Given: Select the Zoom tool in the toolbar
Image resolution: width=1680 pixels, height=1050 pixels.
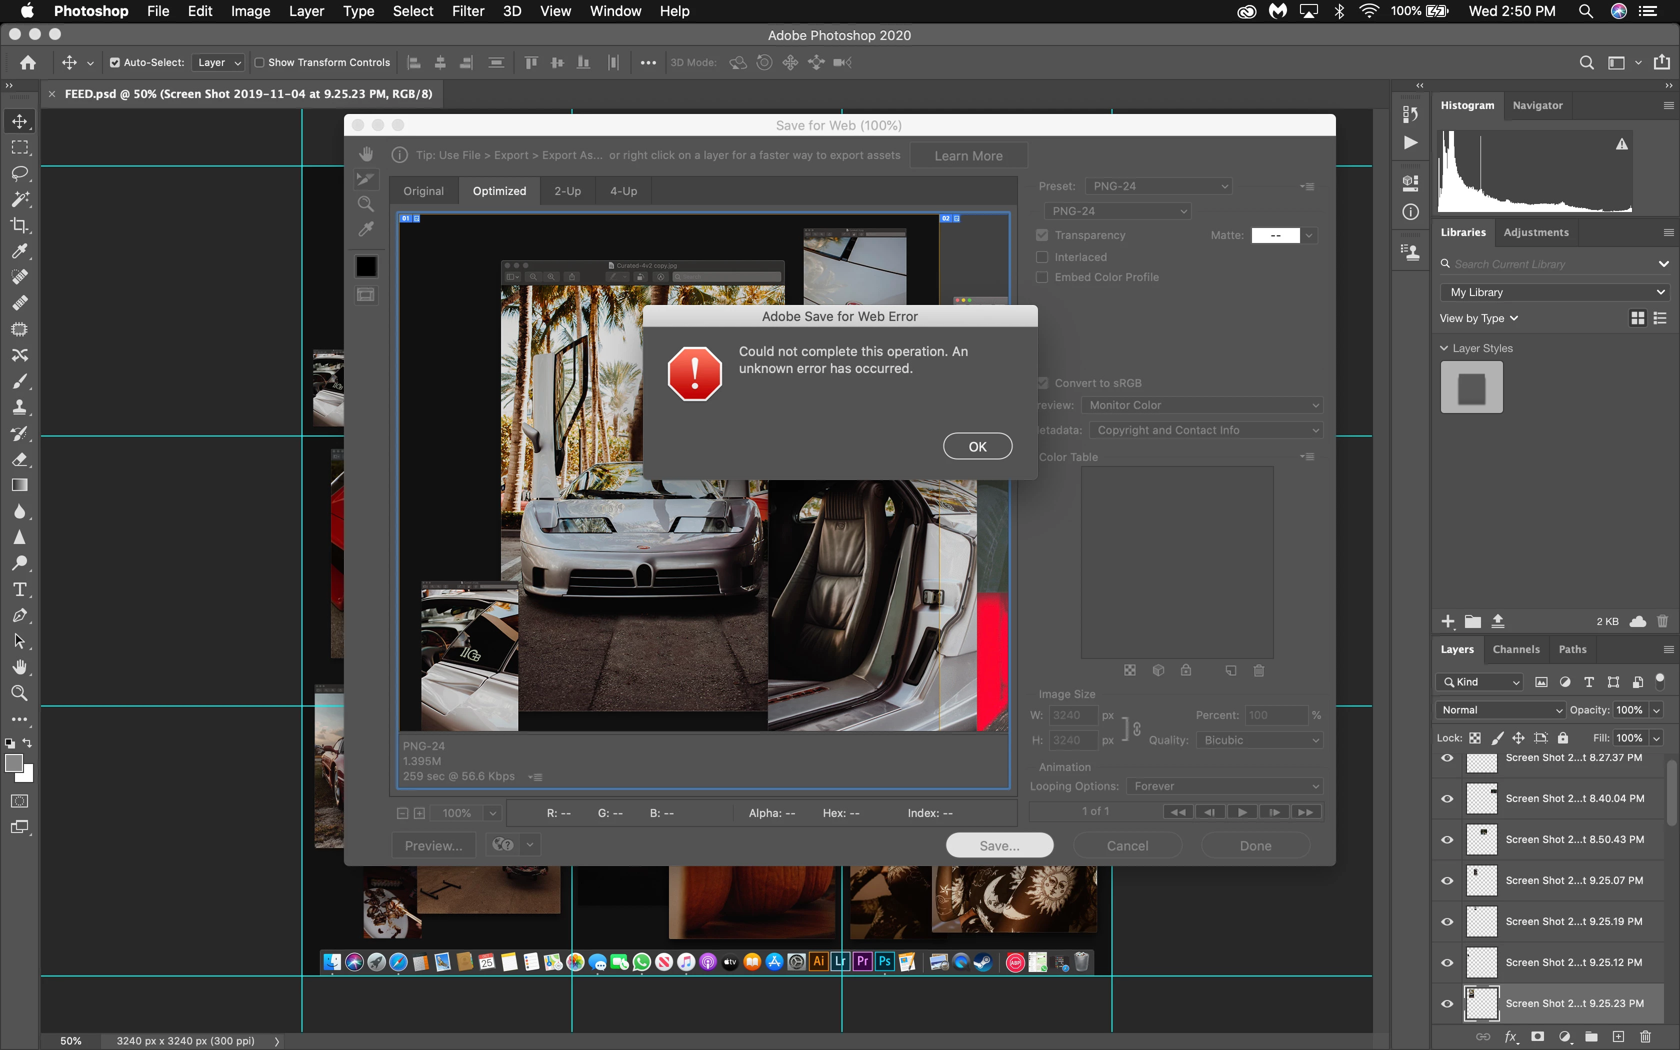Looking at the screenshot, I should [19, 693].
